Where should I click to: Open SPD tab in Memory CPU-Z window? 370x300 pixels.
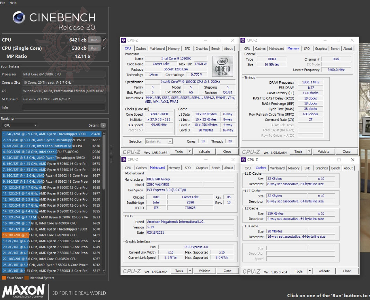click(307, 48)
